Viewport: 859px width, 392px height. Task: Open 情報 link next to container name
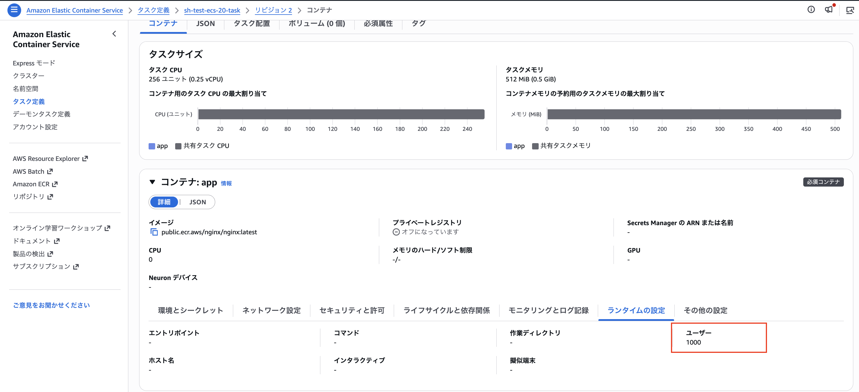pyautogui.click(x=226, y=183)
